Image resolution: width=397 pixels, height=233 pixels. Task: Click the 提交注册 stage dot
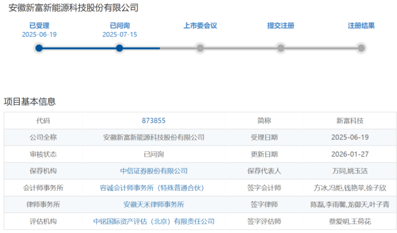click(280, 48)
